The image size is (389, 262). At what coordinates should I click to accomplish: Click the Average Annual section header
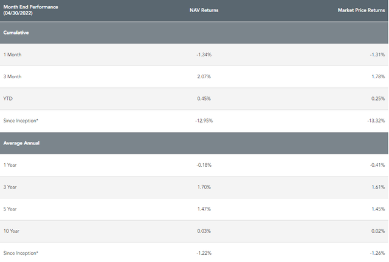point(22,144)
